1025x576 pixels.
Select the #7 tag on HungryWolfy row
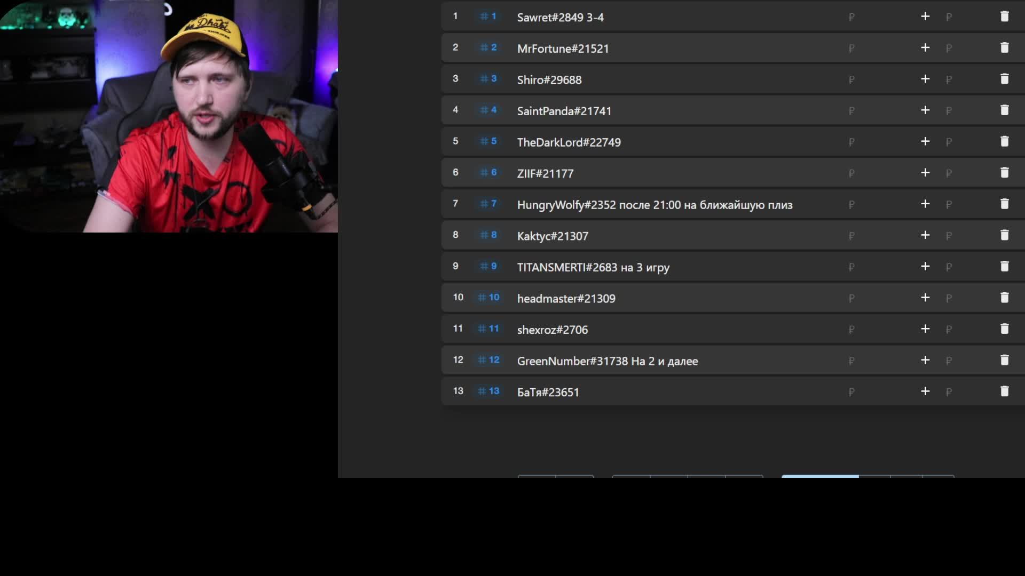click(488, 204)
